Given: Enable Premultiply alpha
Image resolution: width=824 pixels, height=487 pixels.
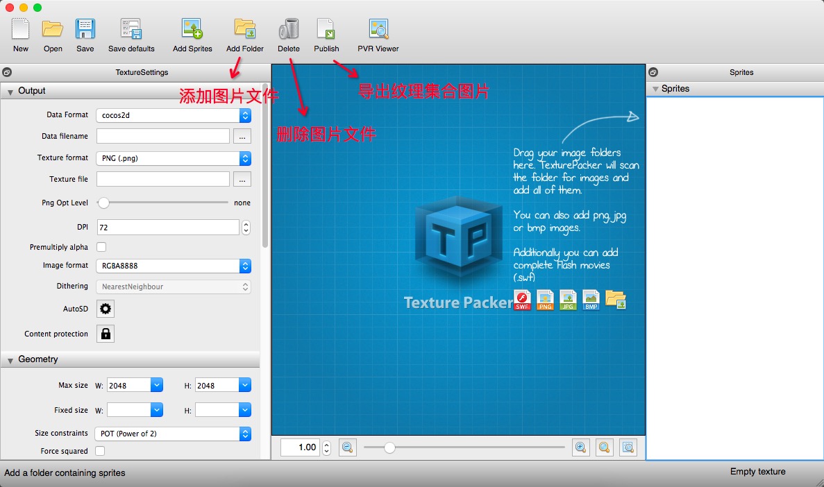Looking at the screenshot, I should tap(100, 247).
